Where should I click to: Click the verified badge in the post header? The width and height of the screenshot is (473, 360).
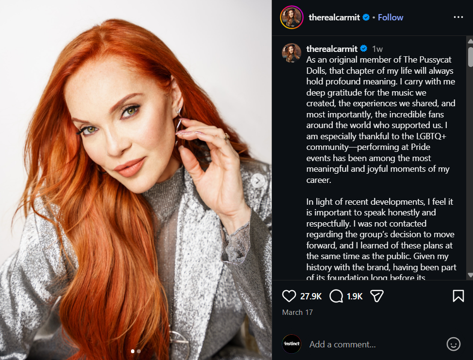pos(366,17)
